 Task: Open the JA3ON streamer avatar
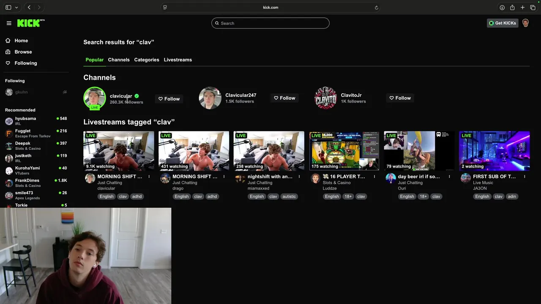point(466,178)
